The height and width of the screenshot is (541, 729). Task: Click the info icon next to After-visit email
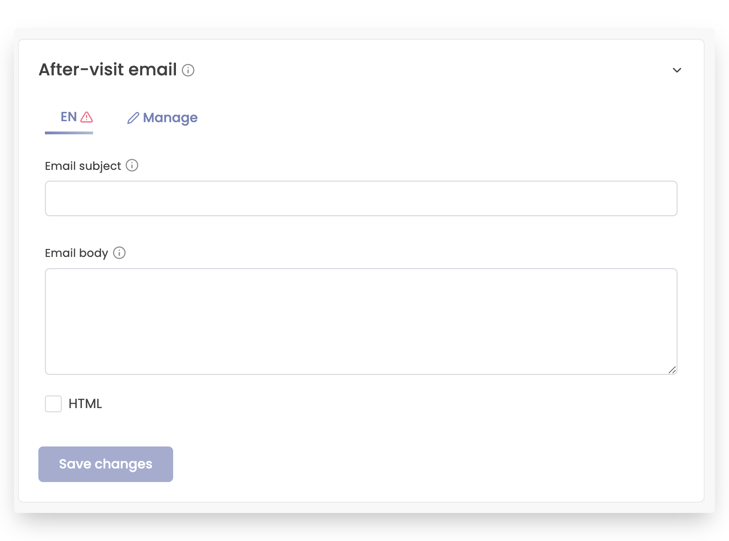[x=189, y=70]
